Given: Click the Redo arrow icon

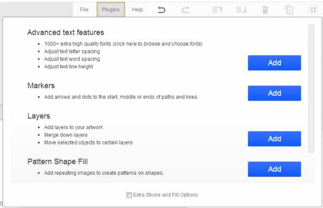Looking at the screenshot, I should point(185,10).
